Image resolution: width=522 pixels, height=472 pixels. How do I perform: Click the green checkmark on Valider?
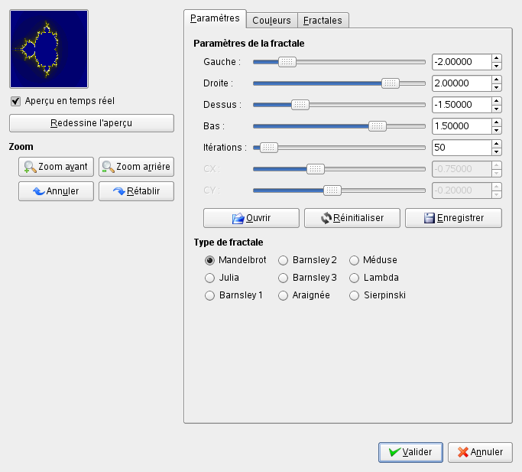(x=394, y=452)
